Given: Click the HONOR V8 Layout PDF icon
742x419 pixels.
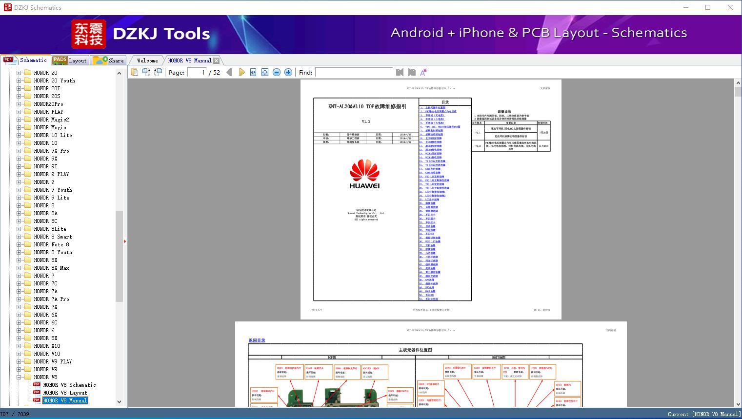Looking at the screenshot, I should [37, 392].
